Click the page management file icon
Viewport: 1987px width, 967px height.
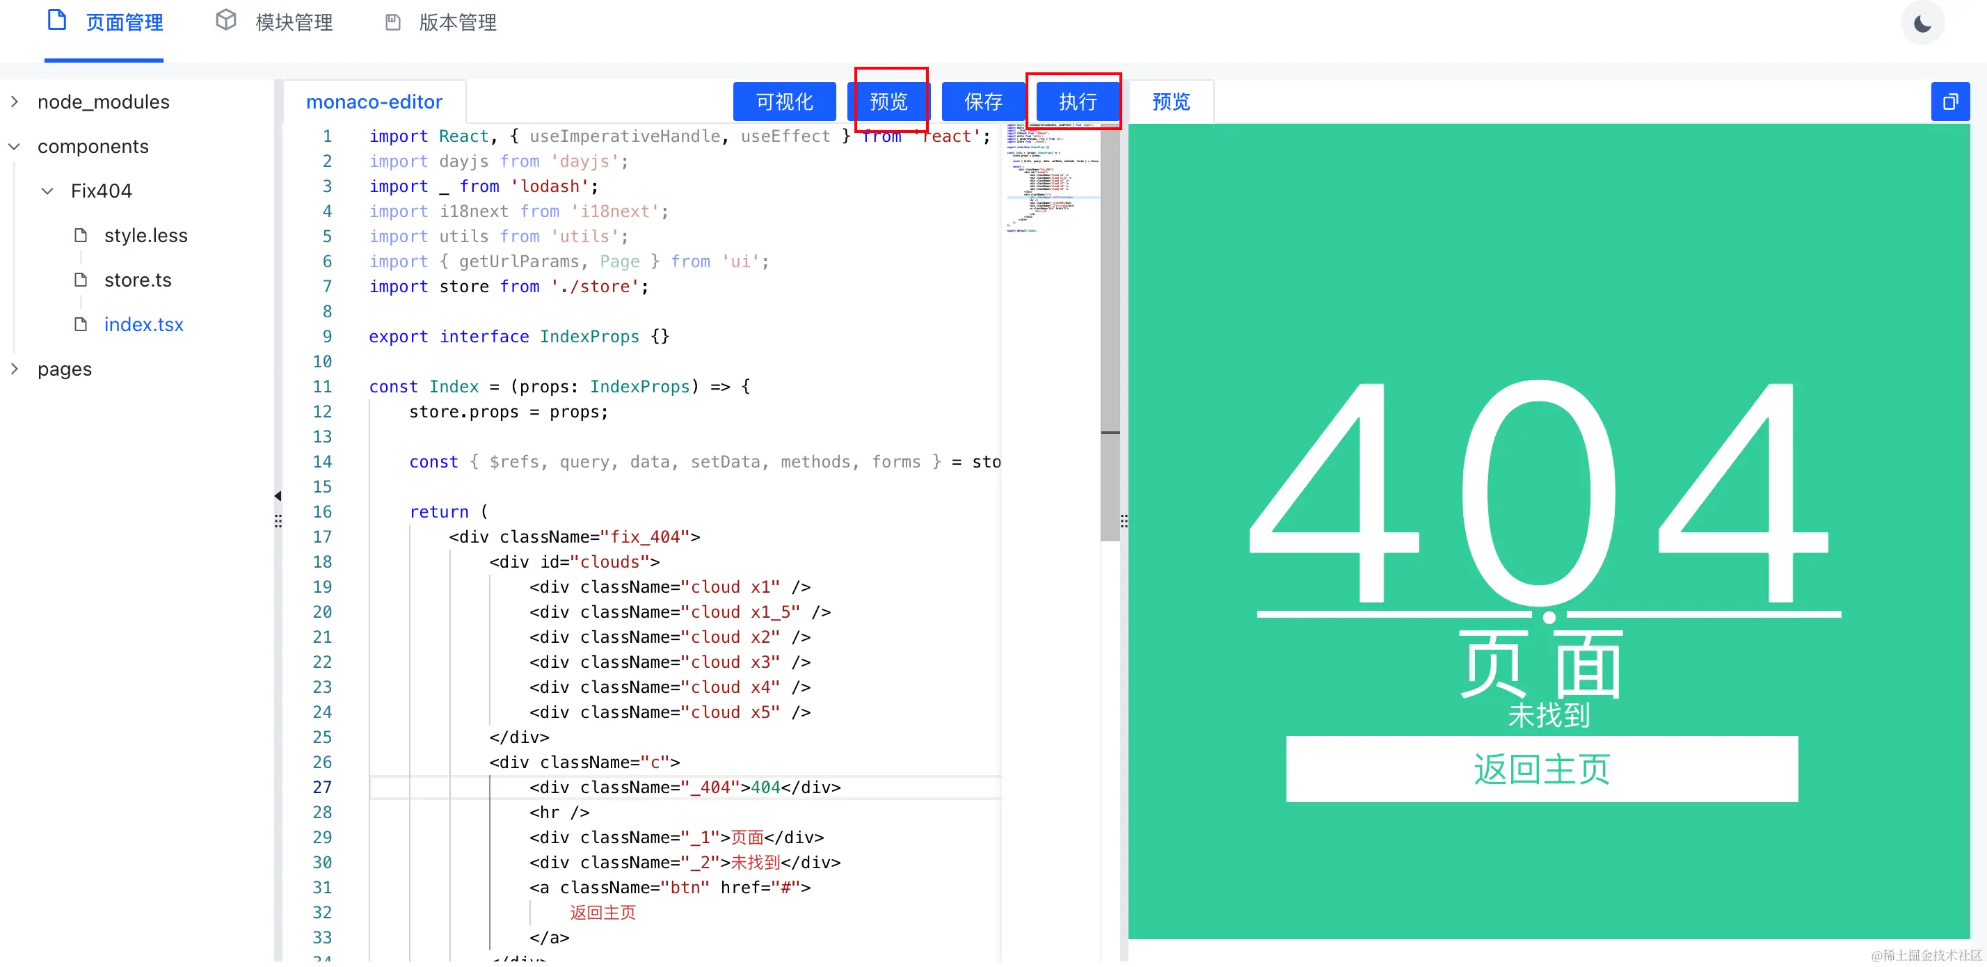[x=56, y=21]
